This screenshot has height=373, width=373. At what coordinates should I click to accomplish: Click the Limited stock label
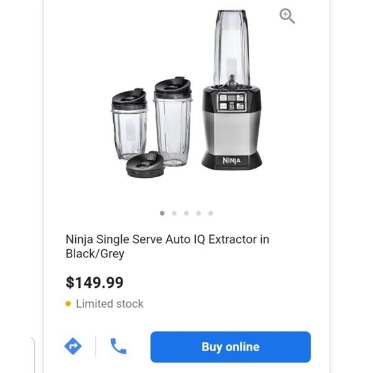(109, 304)
